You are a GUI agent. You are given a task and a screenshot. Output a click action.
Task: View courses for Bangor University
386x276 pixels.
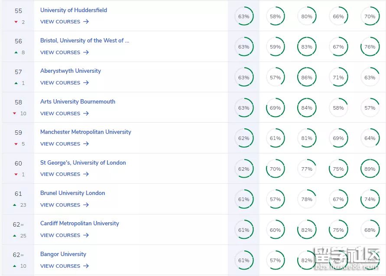pos(64,266)
